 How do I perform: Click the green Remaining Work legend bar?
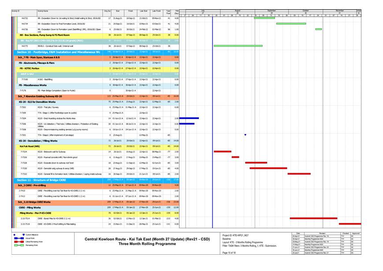[x=19, y=245]
